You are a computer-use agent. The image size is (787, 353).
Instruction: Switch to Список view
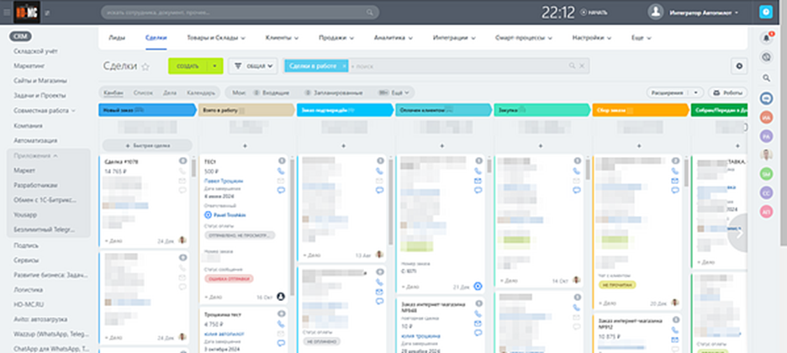143,92
